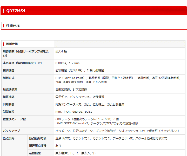The height and width of the screenshot is (156, 187).
Task: Click the 原点復帰 group label
Action: [x=9, y=138]
